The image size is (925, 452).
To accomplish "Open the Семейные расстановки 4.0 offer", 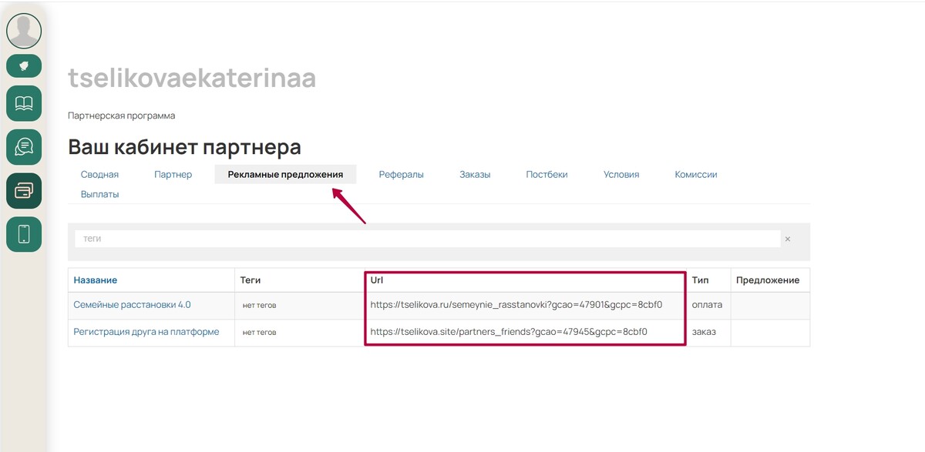I will tap(132, 305).
